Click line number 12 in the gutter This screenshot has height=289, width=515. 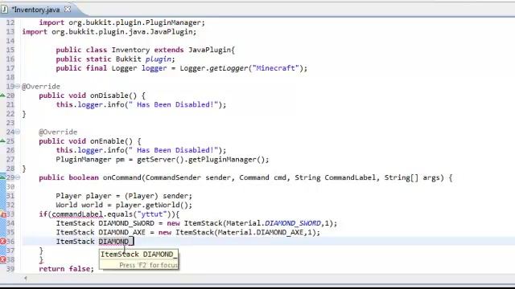[x=10, y=22]
